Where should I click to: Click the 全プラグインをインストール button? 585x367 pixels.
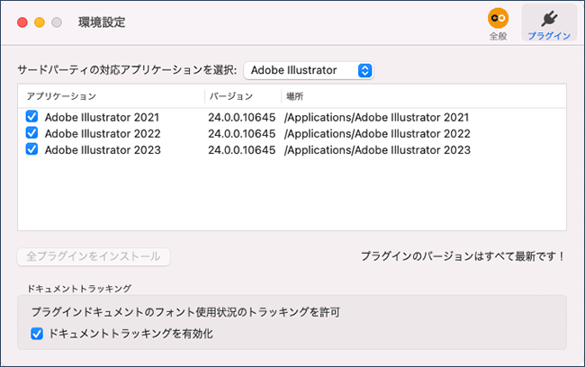94,256
